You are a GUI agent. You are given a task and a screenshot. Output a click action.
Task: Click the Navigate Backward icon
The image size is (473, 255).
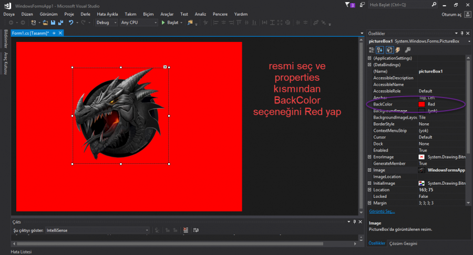point(11,23)
